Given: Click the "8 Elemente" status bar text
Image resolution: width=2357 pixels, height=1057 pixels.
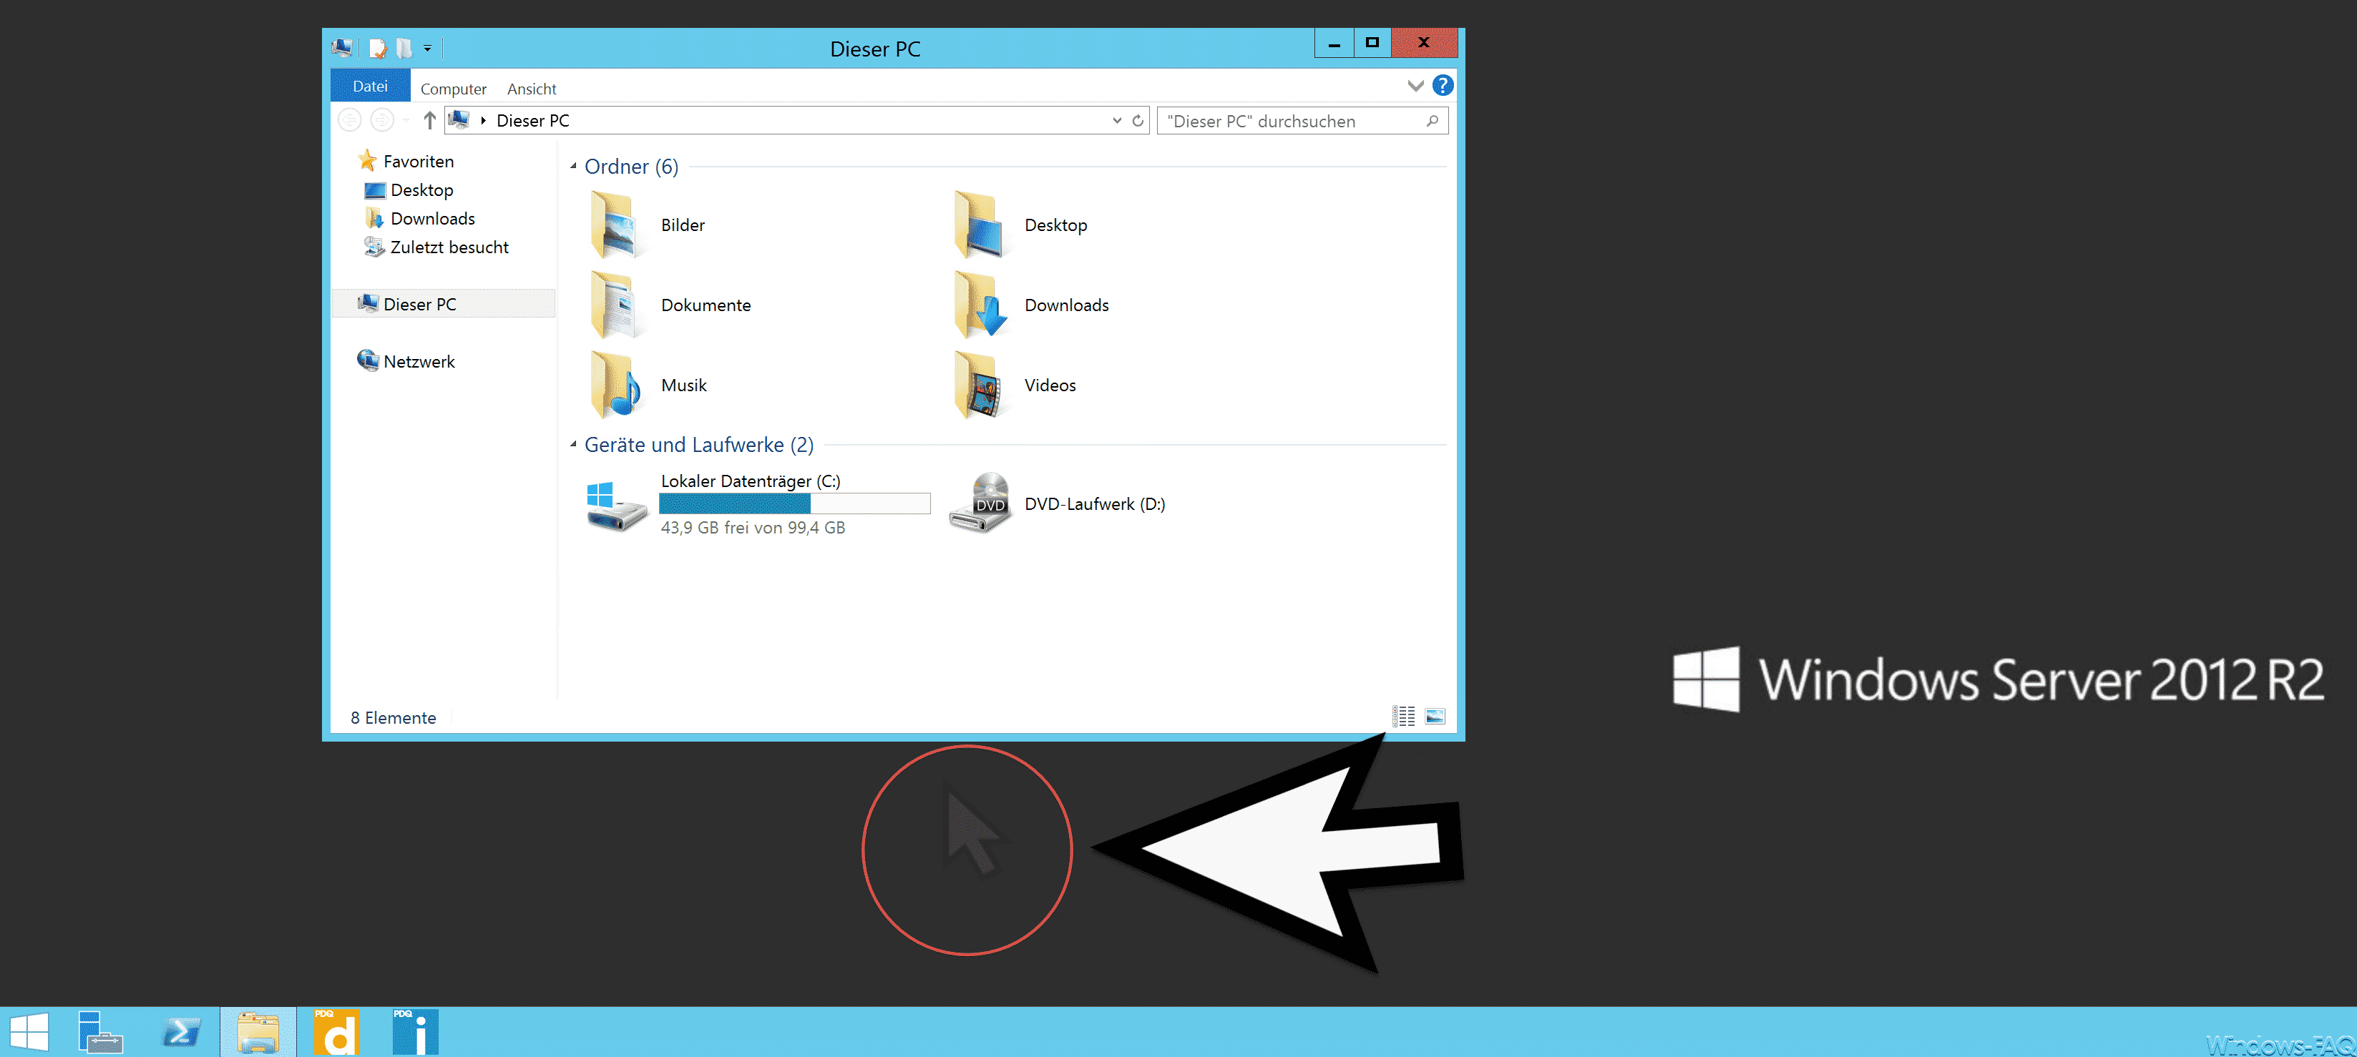Looking at the screenshot, I should click(394, 718).
